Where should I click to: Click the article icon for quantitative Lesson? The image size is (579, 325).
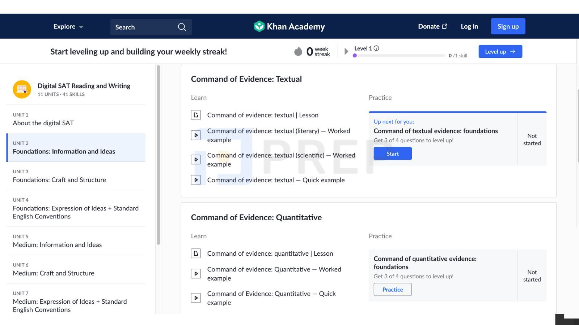pos(196,253)
